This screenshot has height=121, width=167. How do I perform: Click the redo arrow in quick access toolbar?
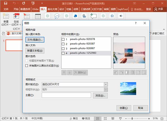click(x=24, y=3)
